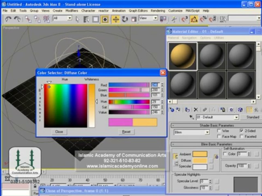262x196 pixels.
Task: Click Edit Named Selection Sets icon
Action: (x=223, y=19)
